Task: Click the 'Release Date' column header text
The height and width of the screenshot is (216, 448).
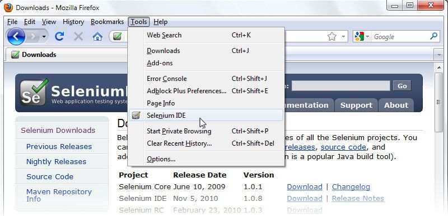Action: pos(200,175)
